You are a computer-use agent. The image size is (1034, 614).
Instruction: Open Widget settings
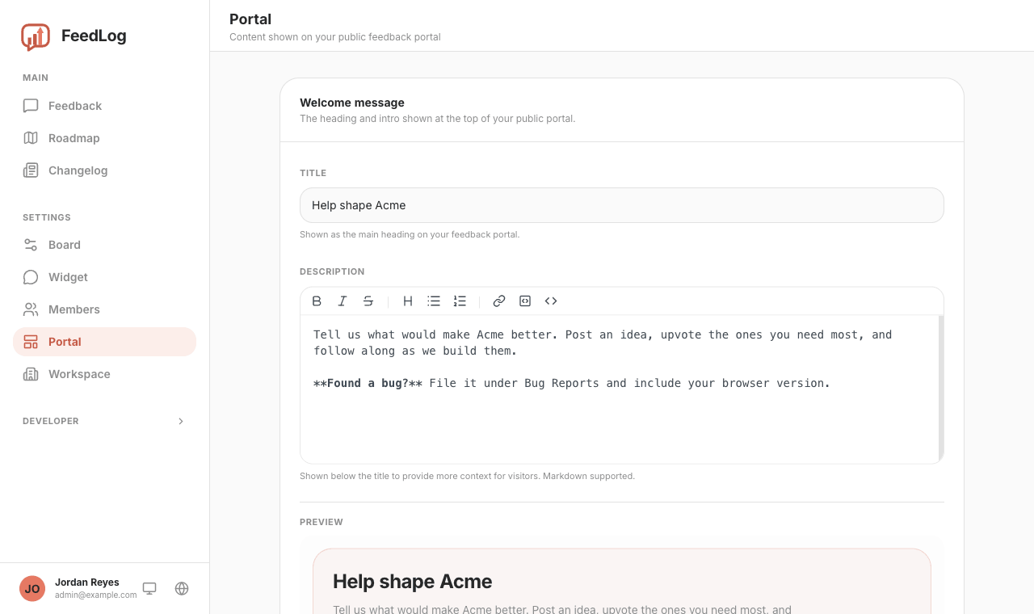(104, 277)
